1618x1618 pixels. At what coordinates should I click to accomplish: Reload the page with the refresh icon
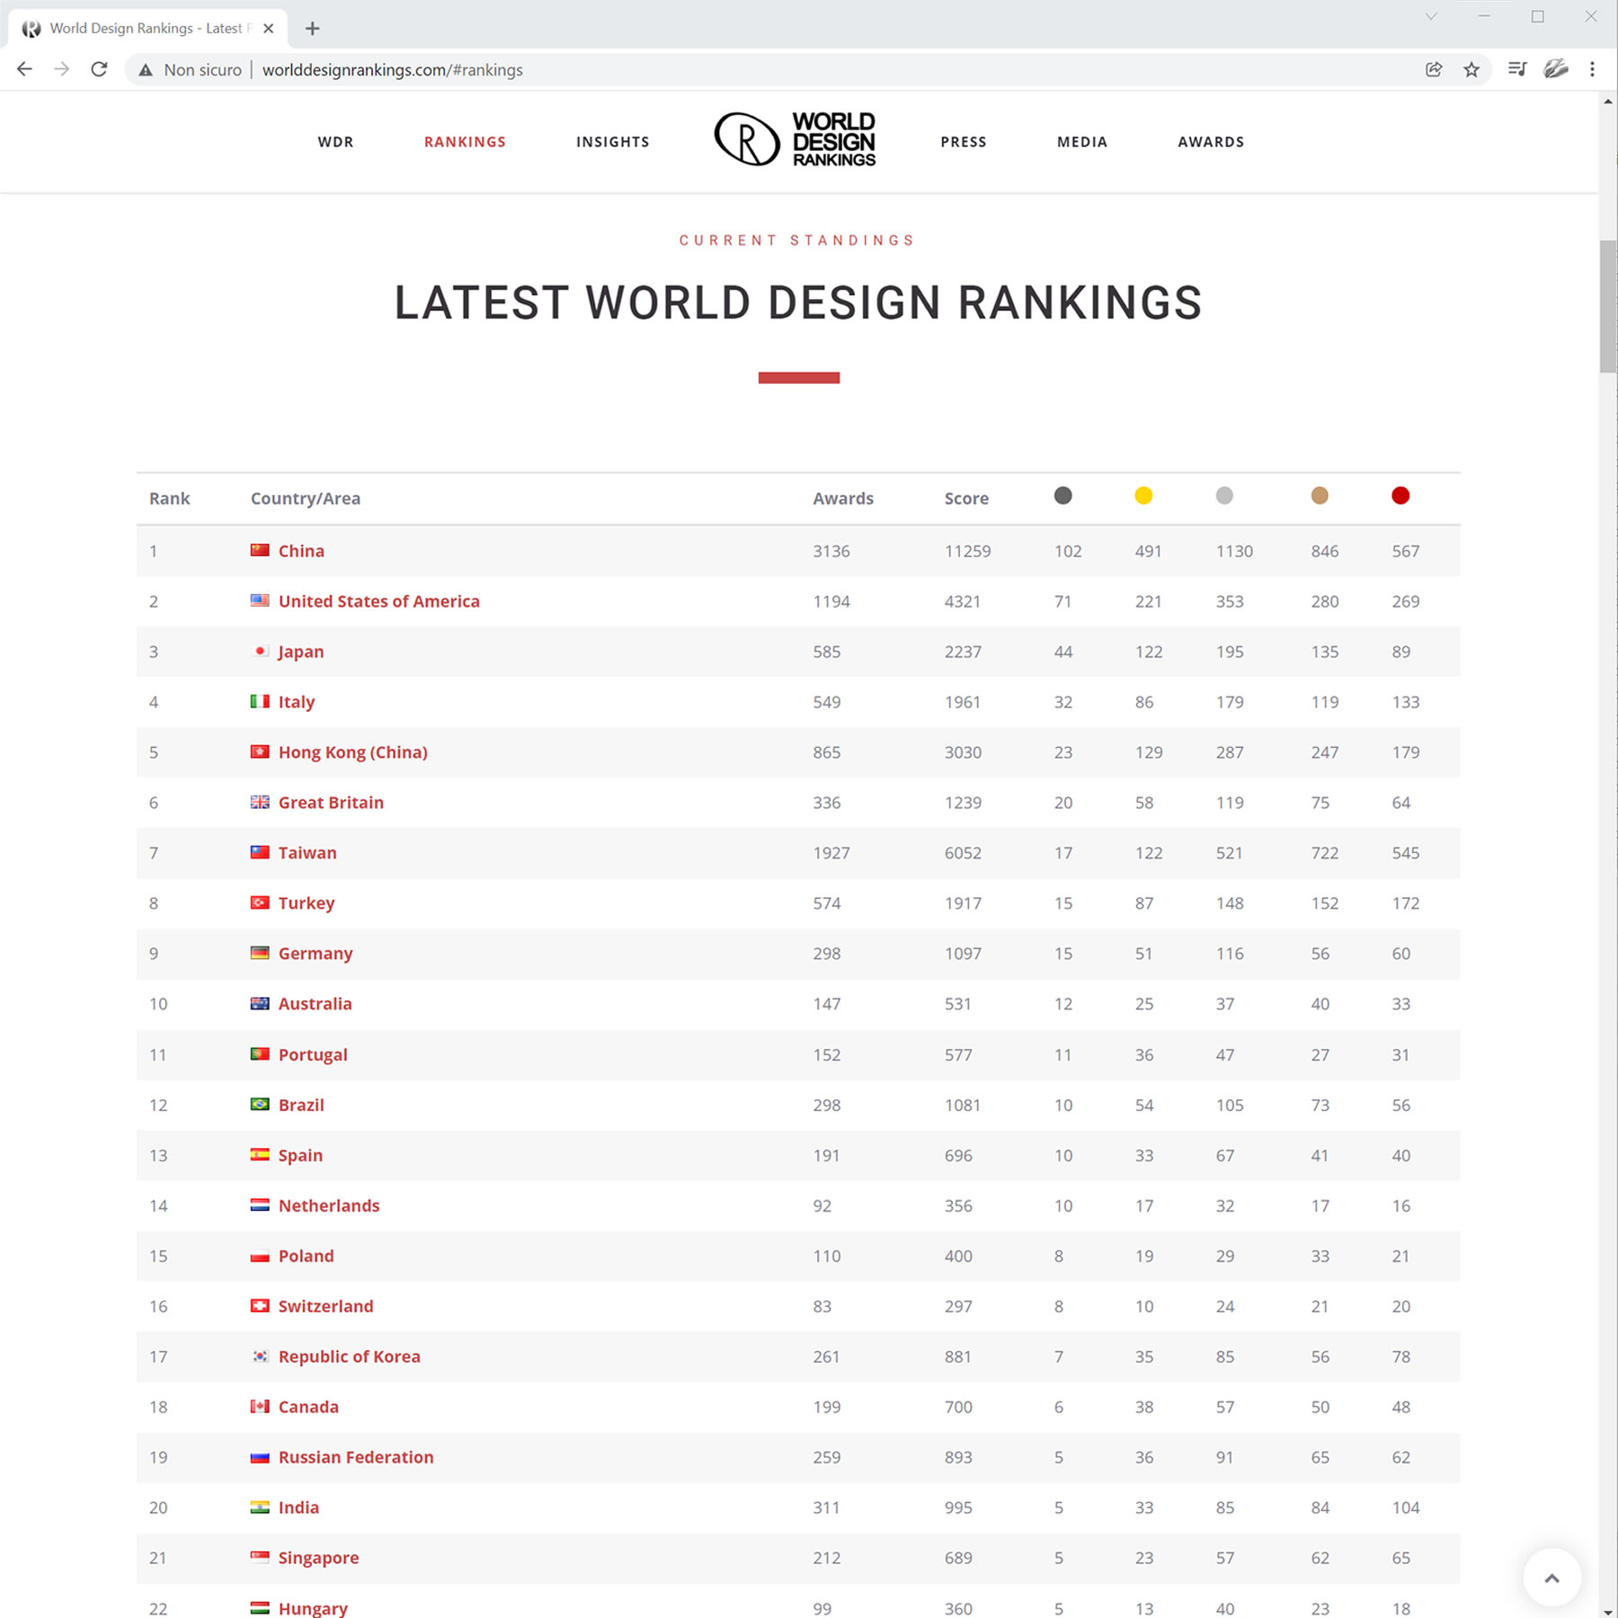pos(100,69)
